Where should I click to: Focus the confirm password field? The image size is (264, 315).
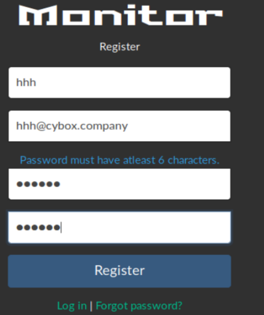click(x=119, y=228)
